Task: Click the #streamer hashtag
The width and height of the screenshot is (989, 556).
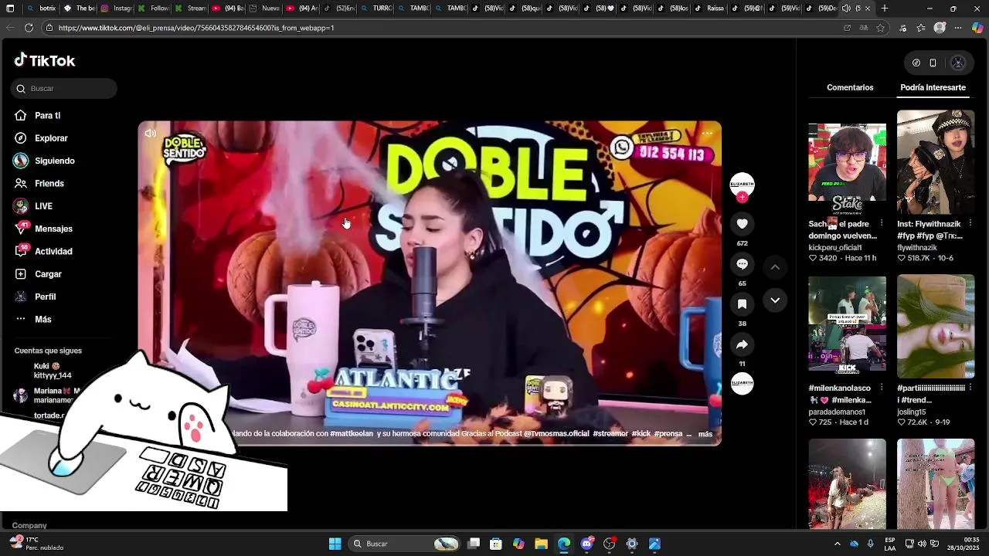Action: tap(610, 434)
